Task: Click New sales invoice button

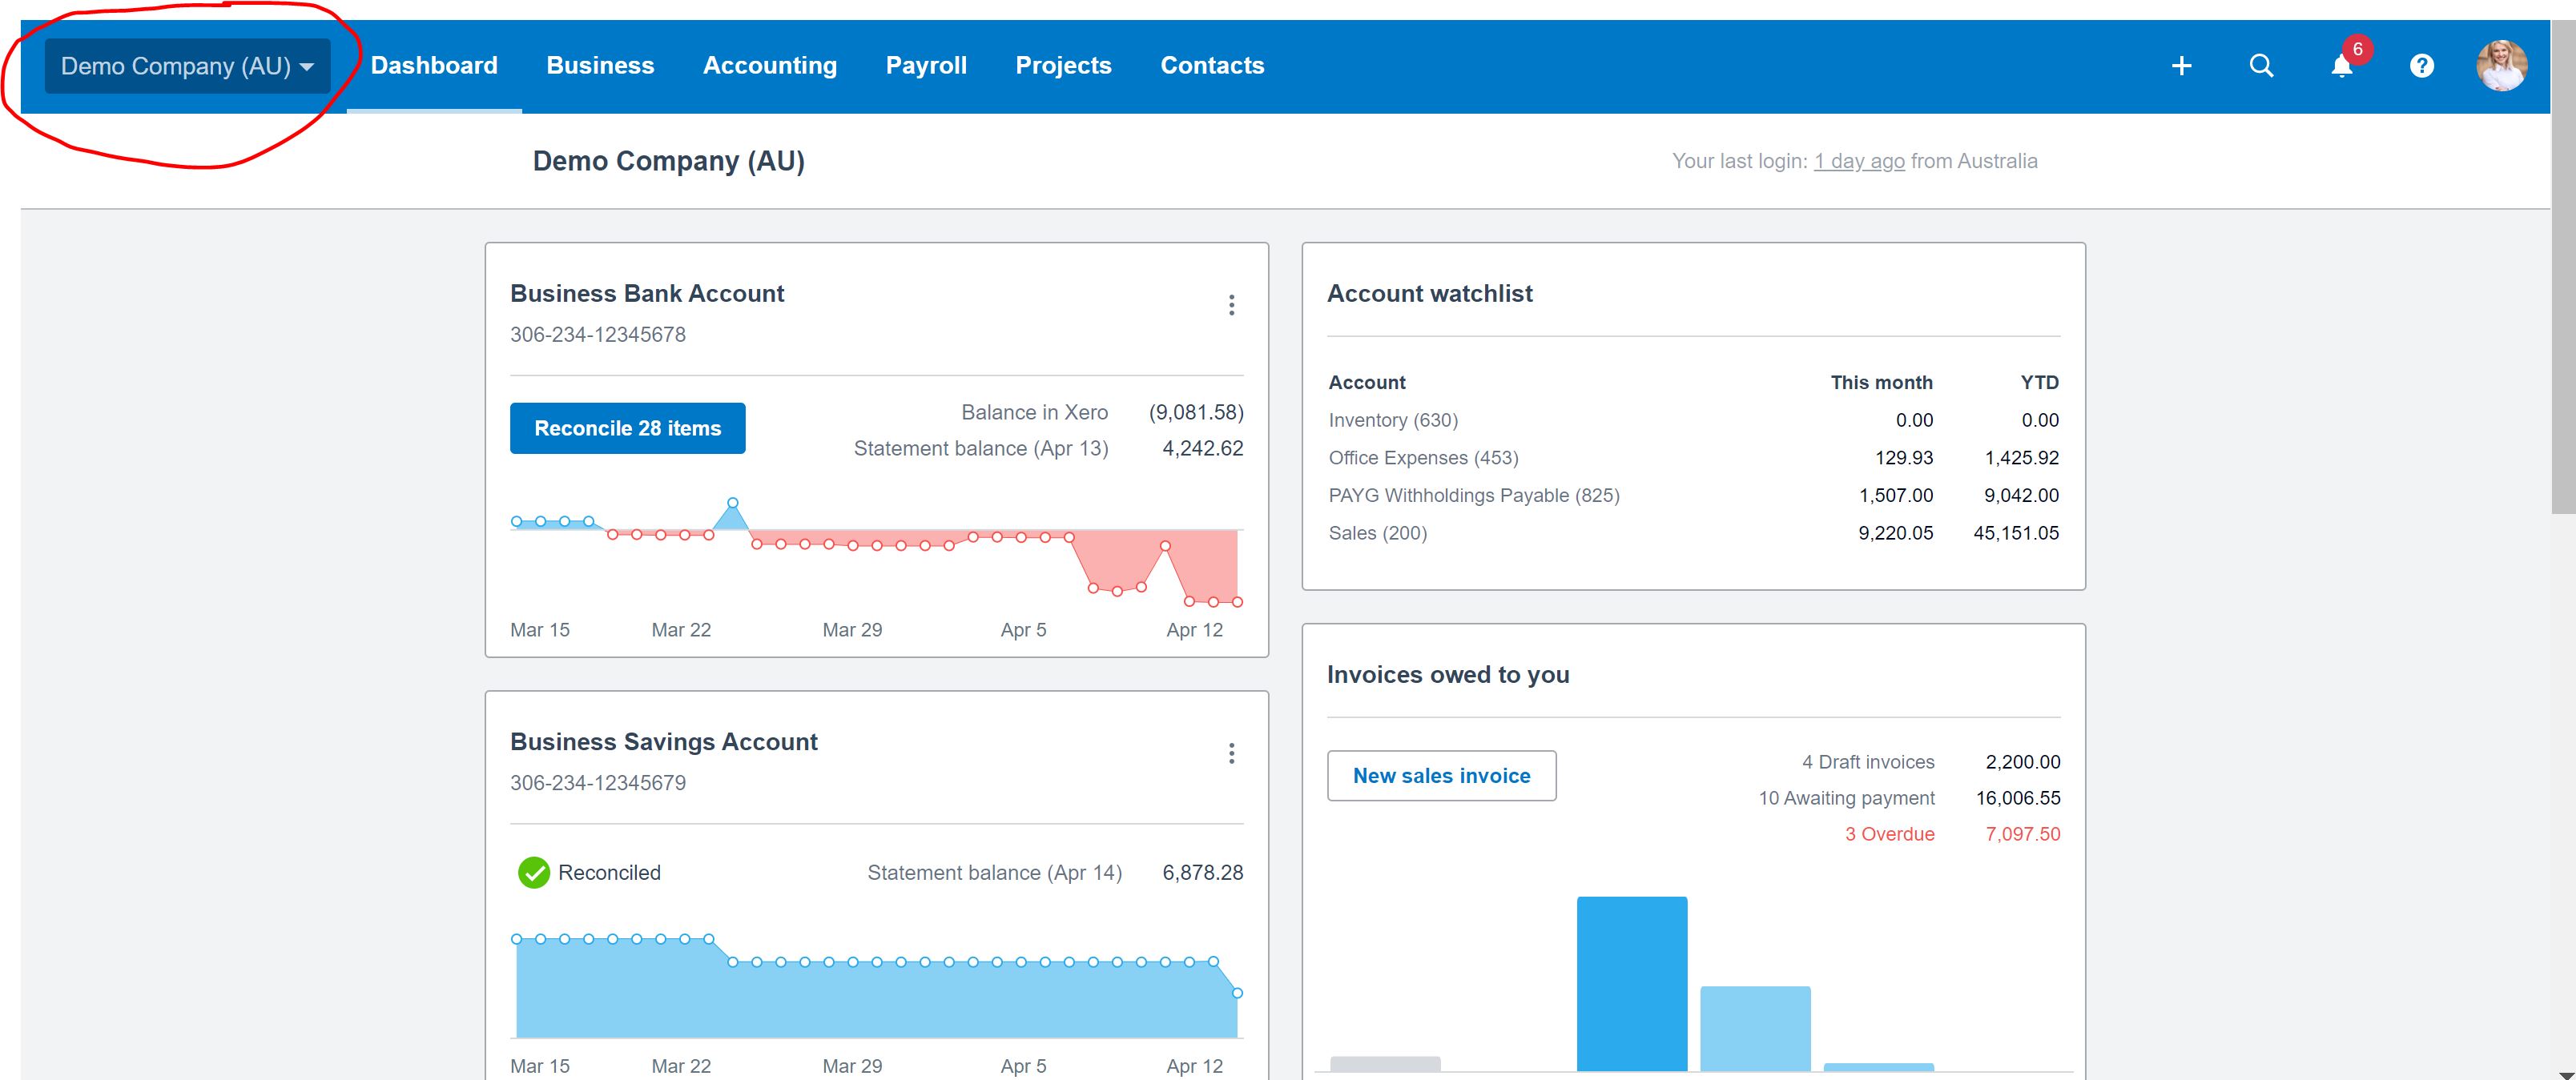Action: 1441,775
